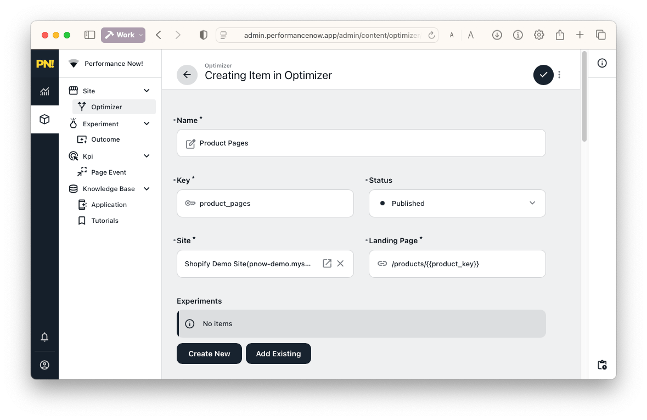Collapse the Kpi section chevron
Screen dimensions: 647x420
point(147,156)
